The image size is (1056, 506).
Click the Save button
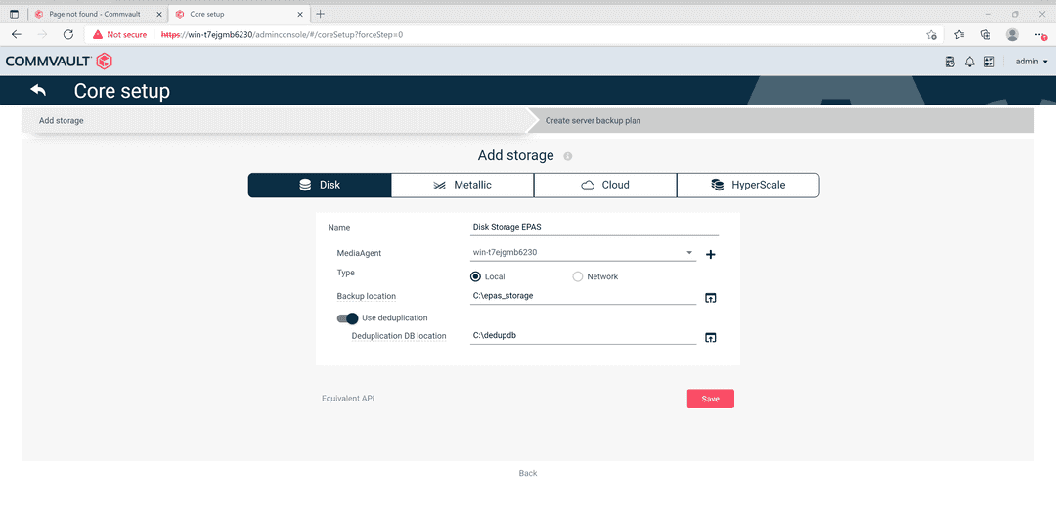[x=710, y=399]
